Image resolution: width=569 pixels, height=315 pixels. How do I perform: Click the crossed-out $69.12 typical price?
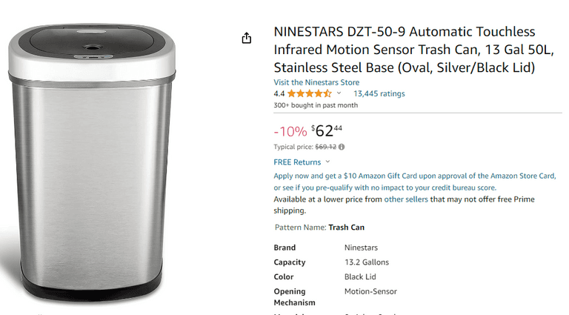click(x=325, y=147)
